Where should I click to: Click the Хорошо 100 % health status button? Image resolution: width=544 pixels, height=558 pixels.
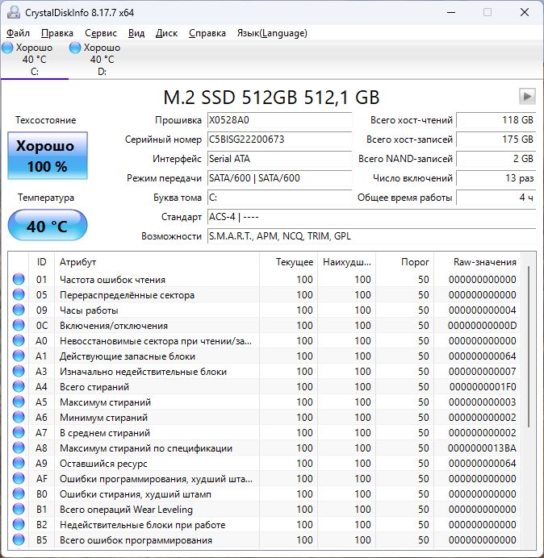coord(47,156)
